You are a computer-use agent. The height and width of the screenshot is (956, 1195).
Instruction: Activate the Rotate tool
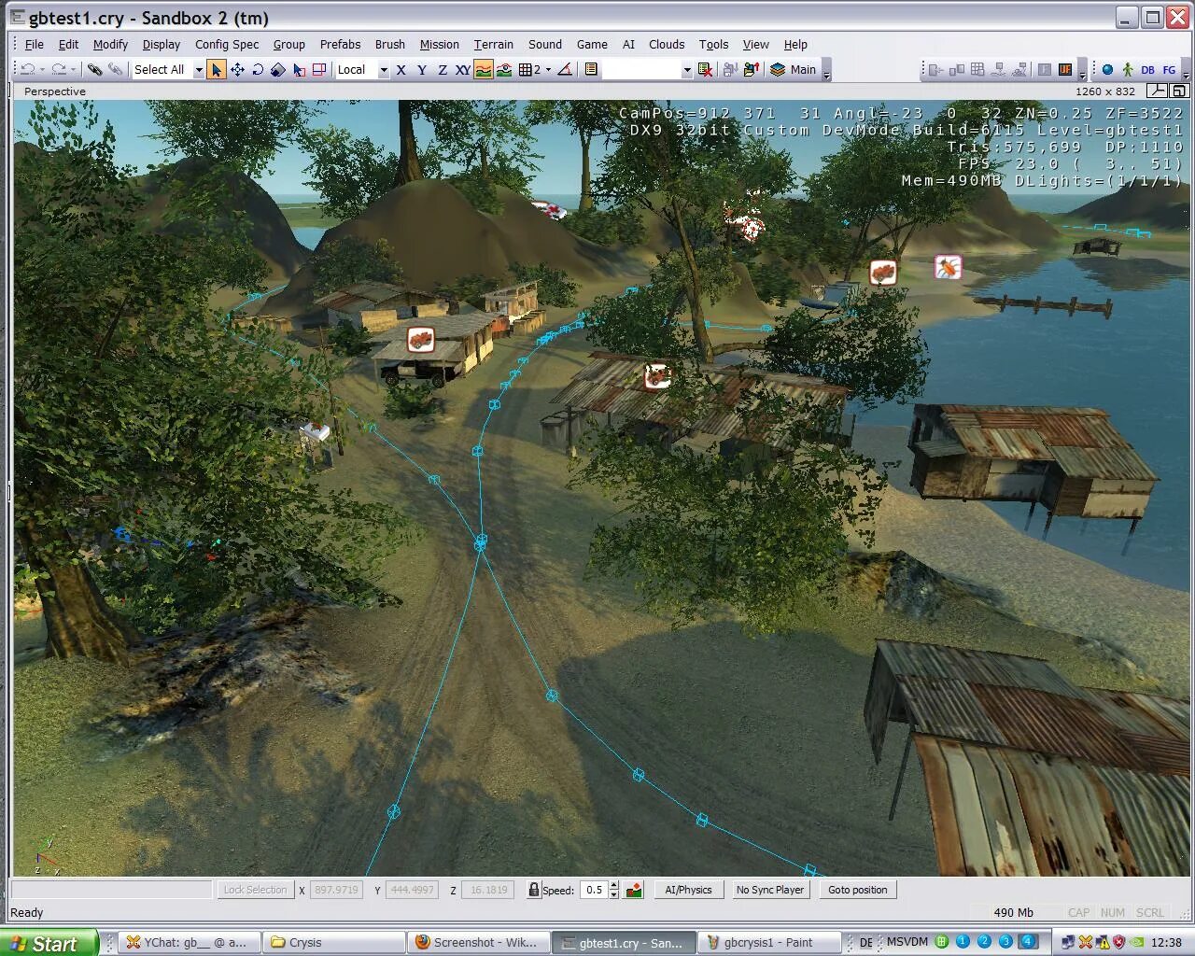[x=258, y=70]
